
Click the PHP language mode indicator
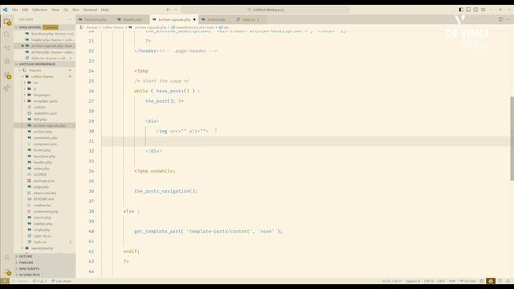(452, 281)
